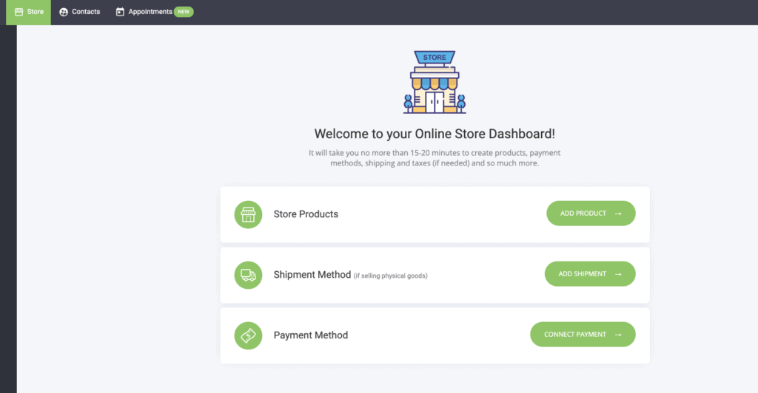Open the Appointments tab
The image size is (758, 393).
154,12
